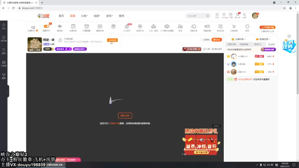The width and height of the screenshot is (299, 168).
Task: Go to the 首页 home tab
Action: coord(61,16)
